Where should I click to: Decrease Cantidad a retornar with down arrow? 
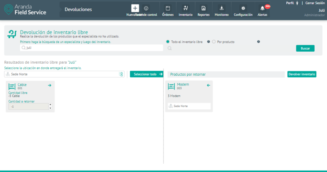pos(50,108)
